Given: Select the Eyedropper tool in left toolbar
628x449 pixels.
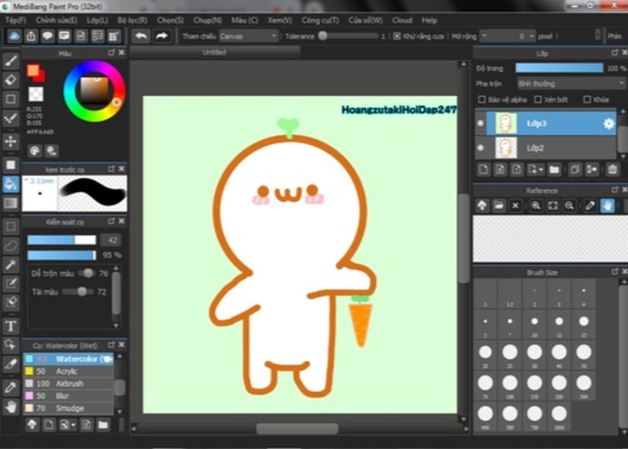Looking at the screenshot, I should point(11,387).
